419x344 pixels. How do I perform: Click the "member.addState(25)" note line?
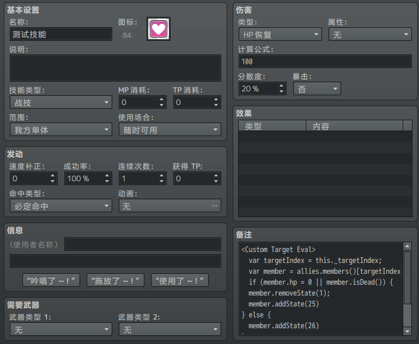[283, 304]
